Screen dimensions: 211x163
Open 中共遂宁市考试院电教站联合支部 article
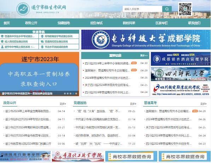click(98, 119)
